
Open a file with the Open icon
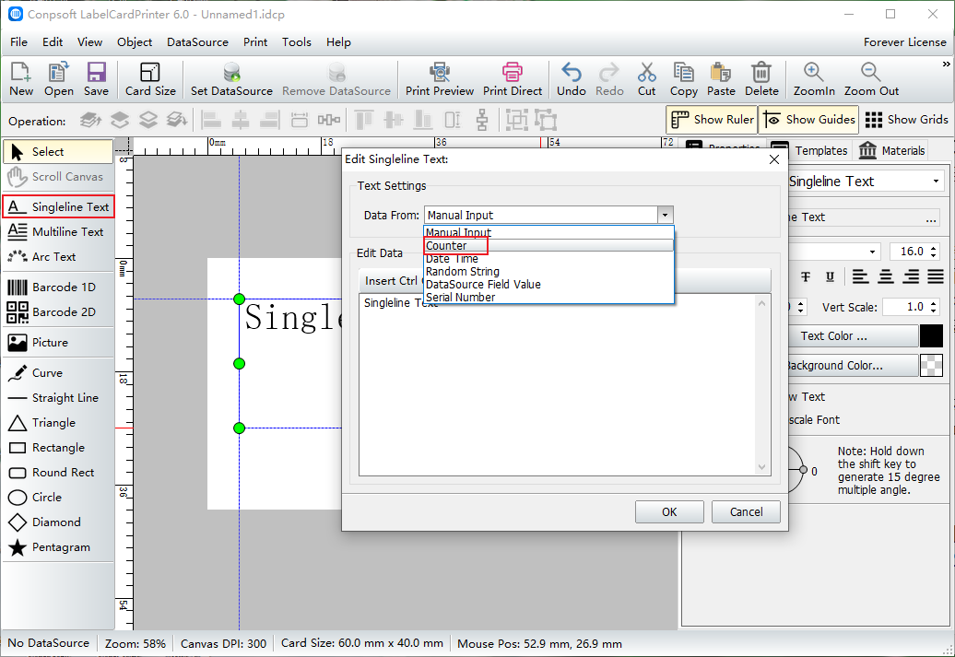tap(58, 79)
